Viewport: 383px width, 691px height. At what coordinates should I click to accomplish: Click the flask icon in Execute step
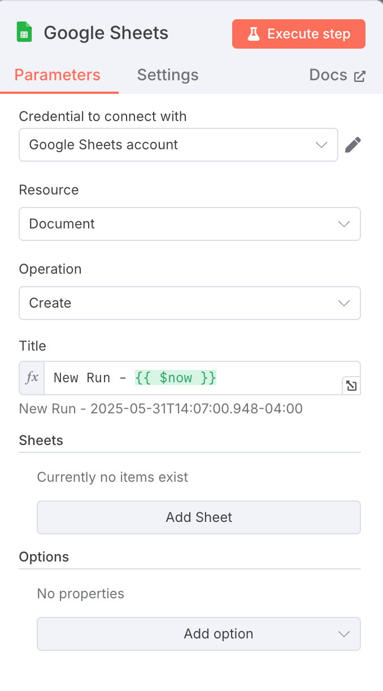click(x=254, y=34)
